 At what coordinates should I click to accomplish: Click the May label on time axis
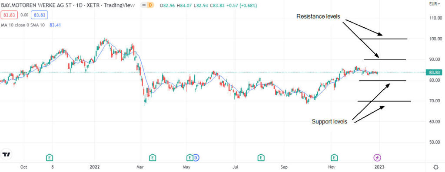[186, 167]
